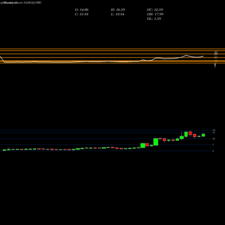This screenshot has height=225, width=225.
Task: Click the OL: 1.59 reading
Action: (x=154, y=19)
